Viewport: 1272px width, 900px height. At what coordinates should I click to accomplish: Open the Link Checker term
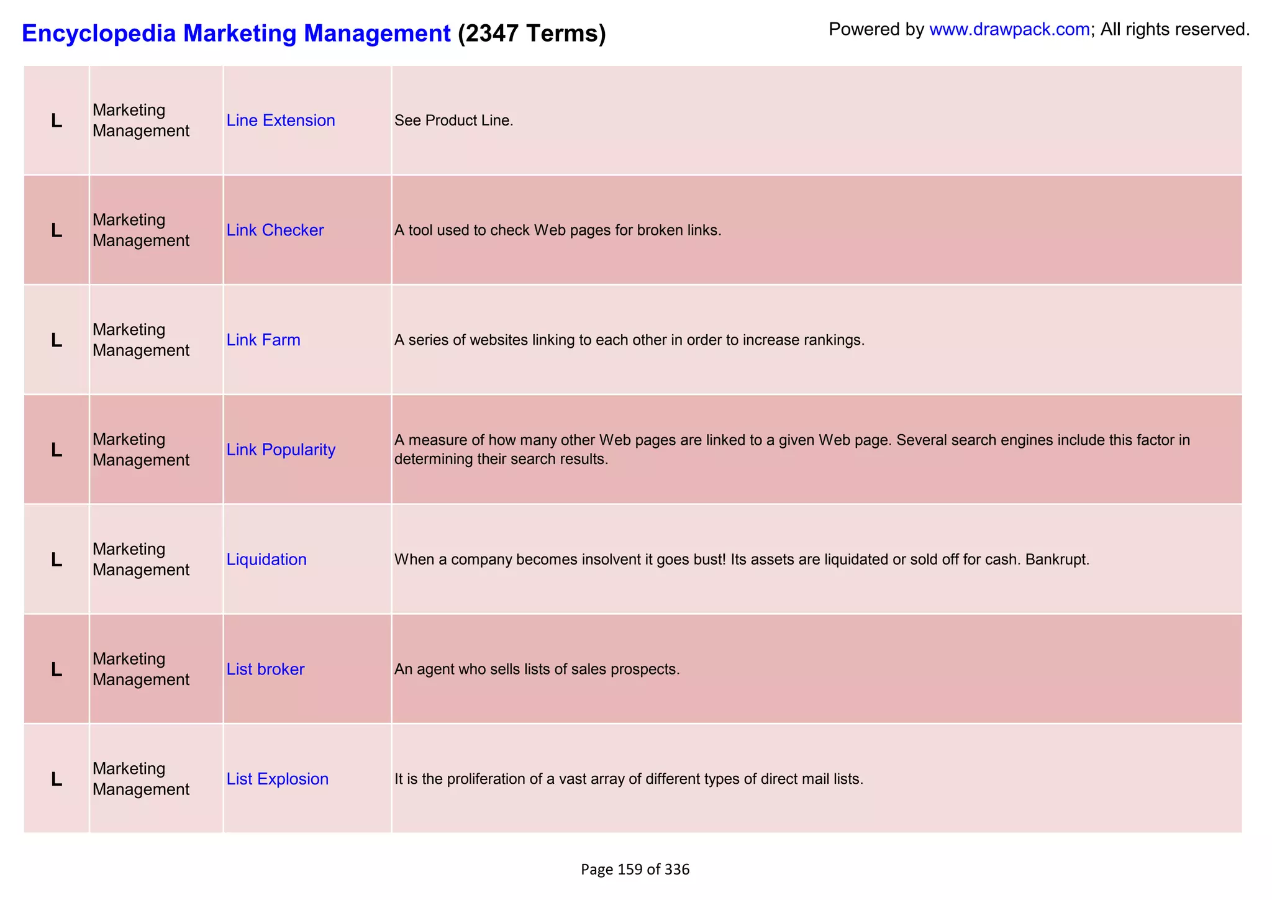[275, 230]
